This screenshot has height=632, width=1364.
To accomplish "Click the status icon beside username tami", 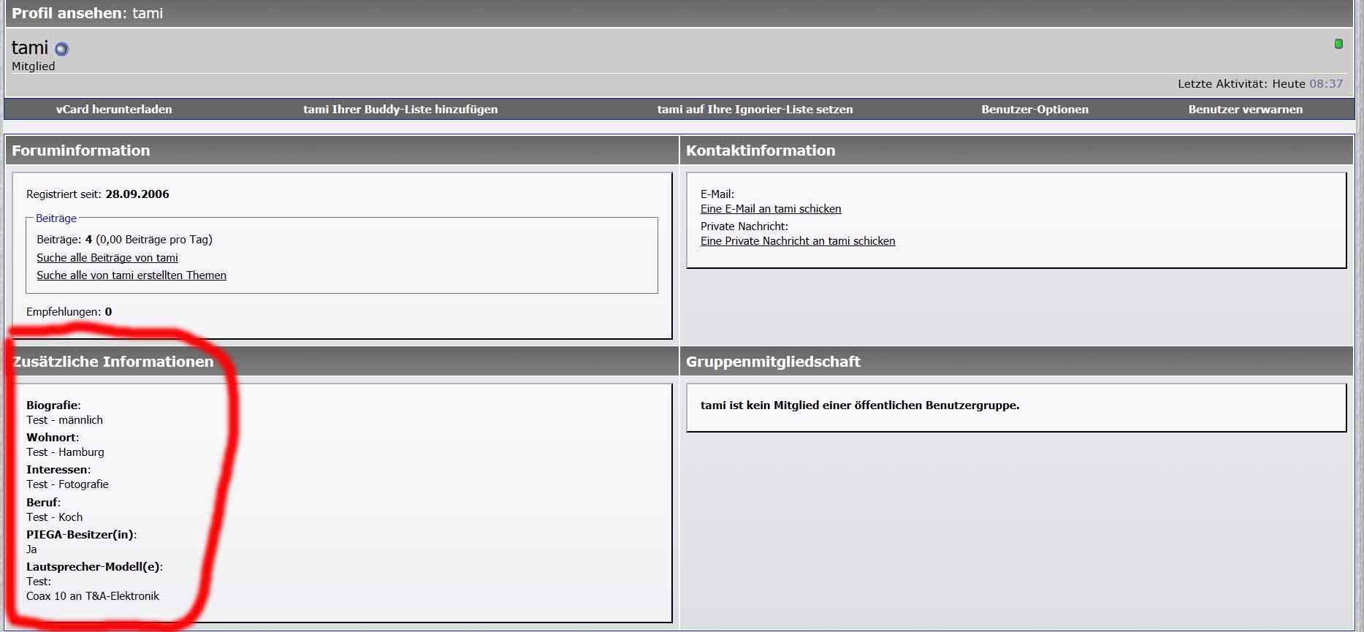I will (x=62, y=49).
